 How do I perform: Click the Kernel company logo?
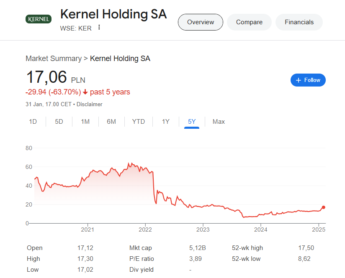click(x=39, y=19)
